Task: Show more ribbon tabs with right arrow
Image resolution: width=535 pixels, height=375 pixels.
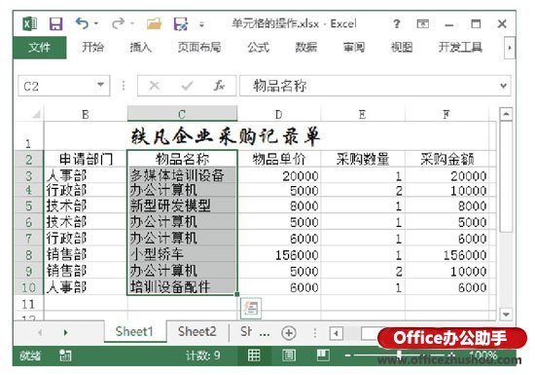Action: tap(510, 48)
